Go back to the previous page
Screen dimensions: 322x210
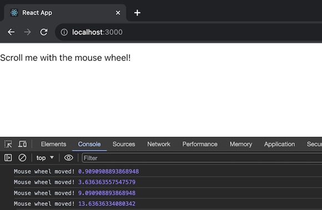(x=11, y=32)
